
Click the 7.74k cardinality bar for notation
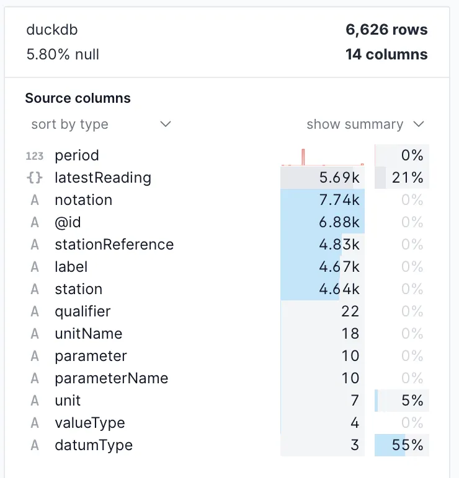[x=323, y=201]
